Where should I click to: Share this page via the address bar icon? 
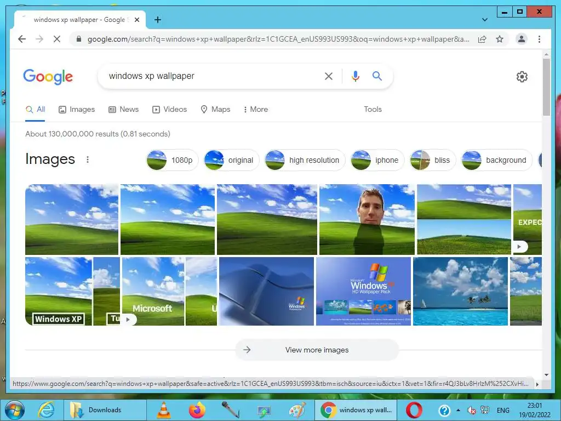click(x=482, y=39)
